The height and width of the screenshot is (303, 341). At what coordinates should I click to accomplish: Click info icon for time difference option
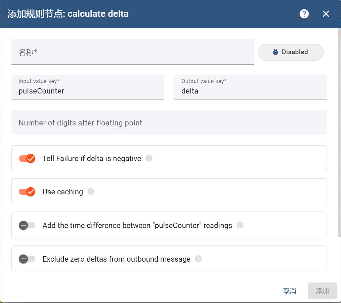coord(240,225)
